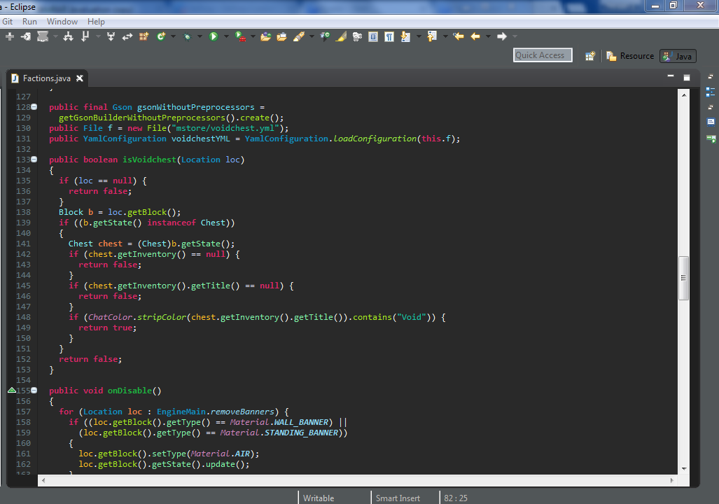The height and width of the screenshot is (504, 719).
Task: Switch to the Resource perspective
Action: click(630, 56)
